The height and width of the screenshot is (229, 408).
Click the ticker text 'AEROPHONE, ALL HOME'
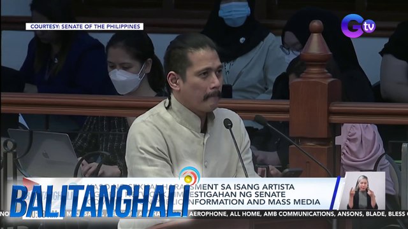point(225,214)
